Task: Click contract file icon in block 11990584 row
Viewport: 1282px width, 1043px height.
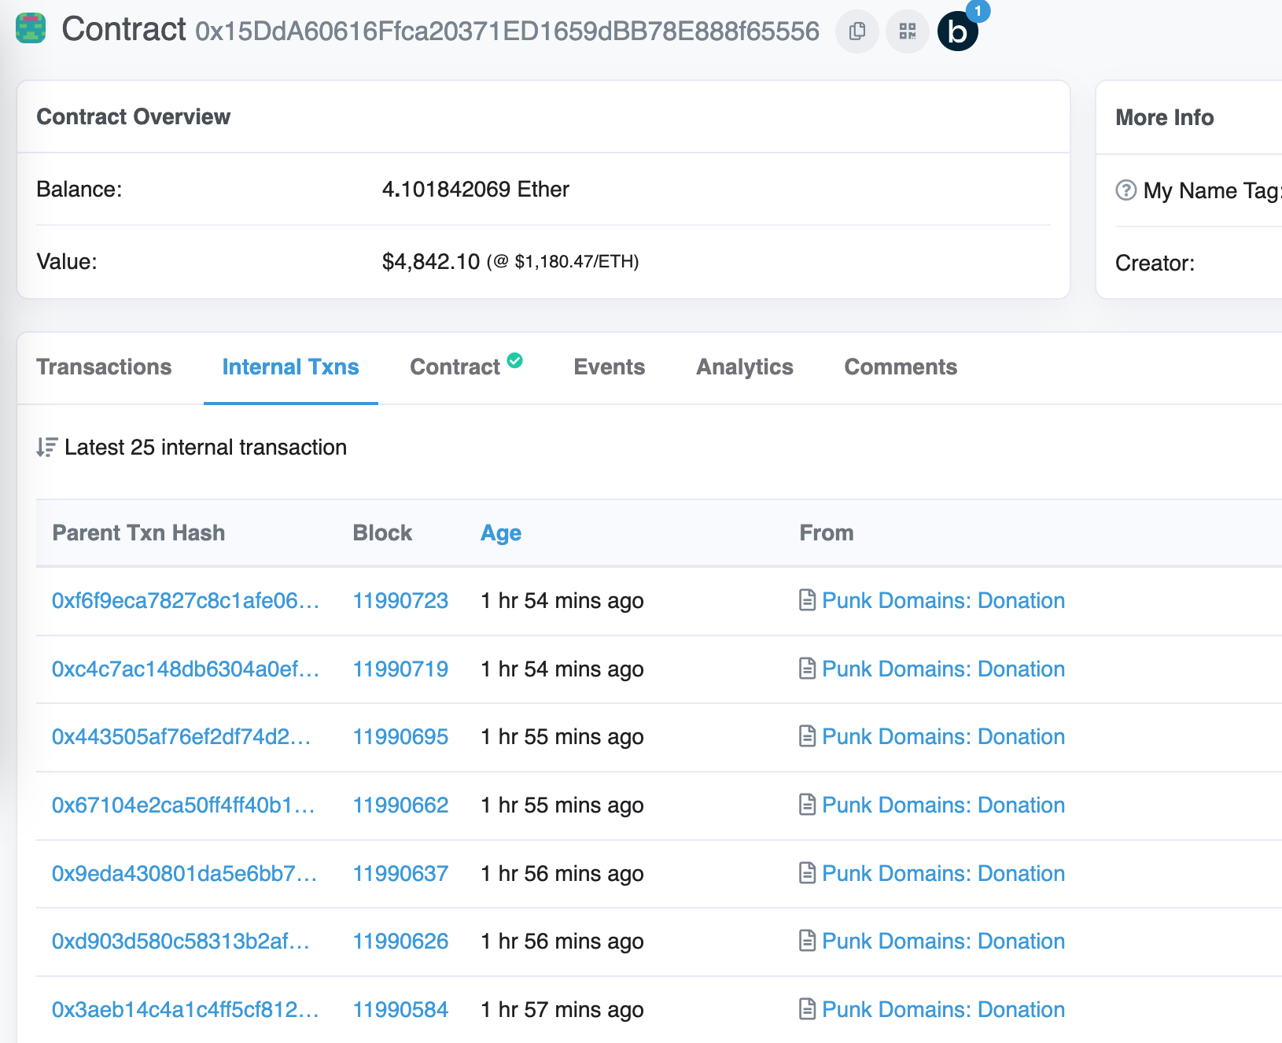Action: tap(807, 1009)
